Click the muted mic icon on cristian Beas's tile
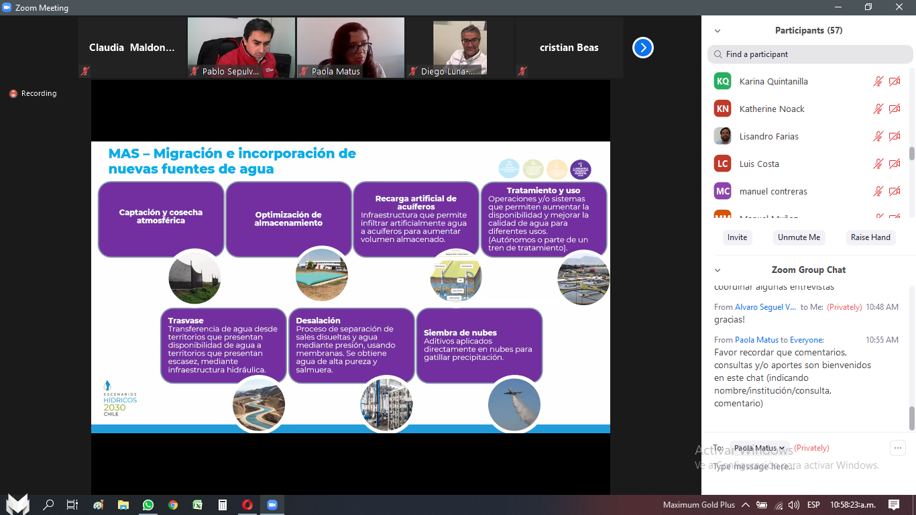This screenshot has width=916, height=515. point(522,70)
